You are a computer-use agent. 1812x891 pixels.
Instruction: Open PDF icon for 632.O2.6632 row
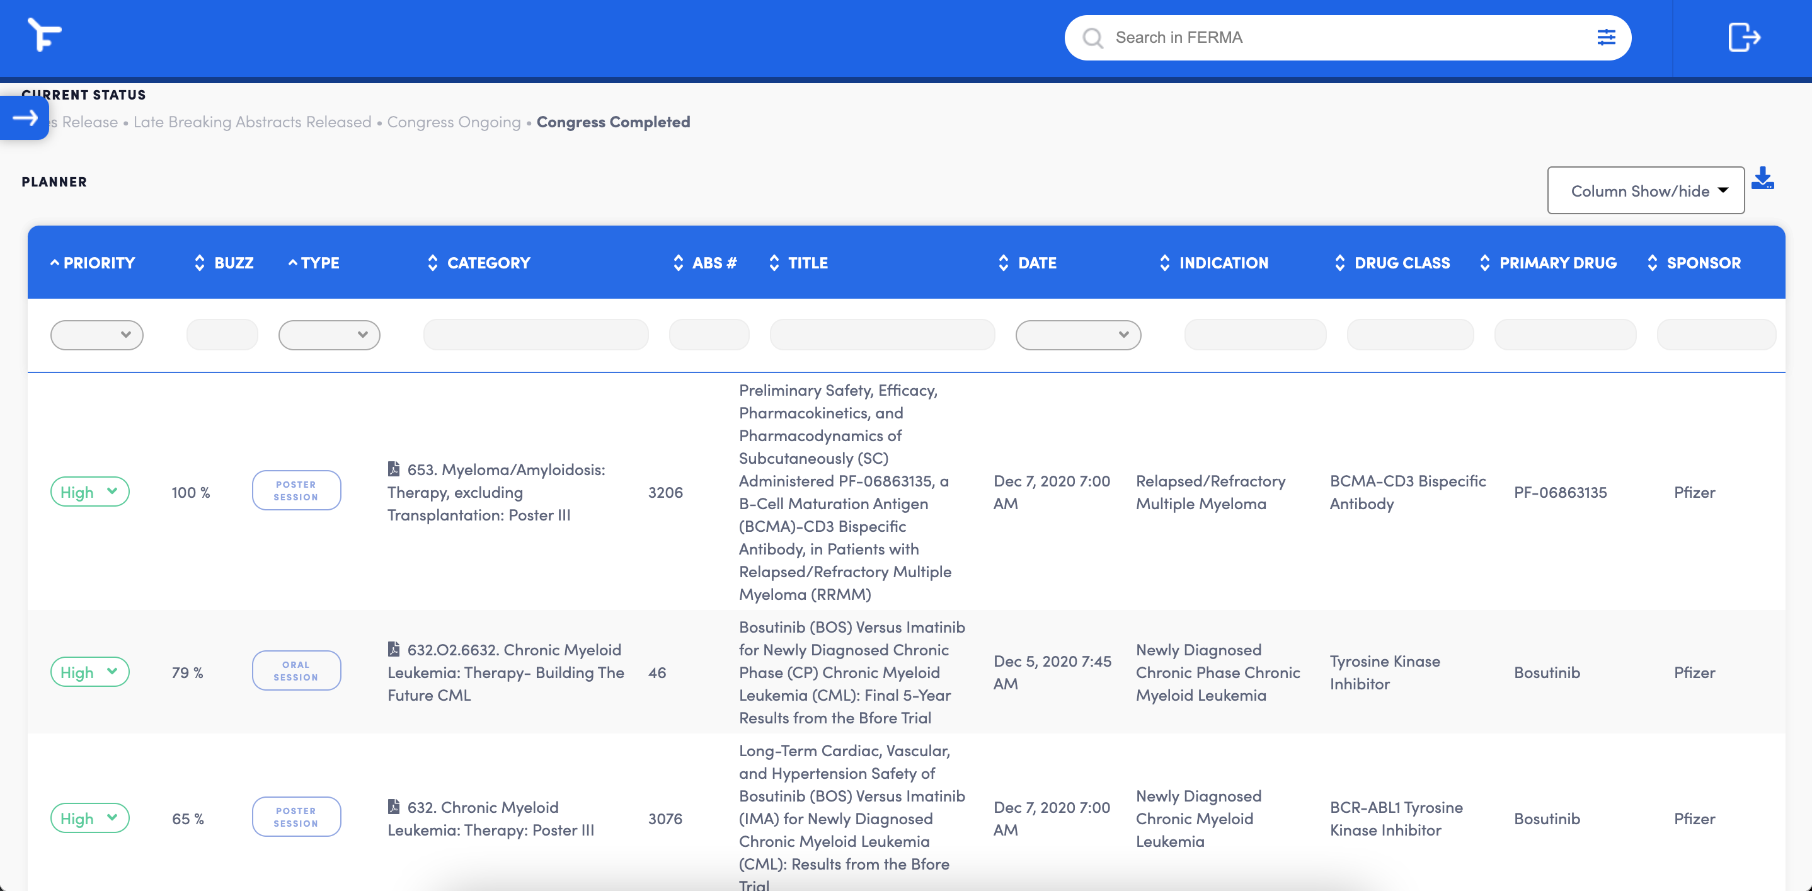click(x=394, y=648)
